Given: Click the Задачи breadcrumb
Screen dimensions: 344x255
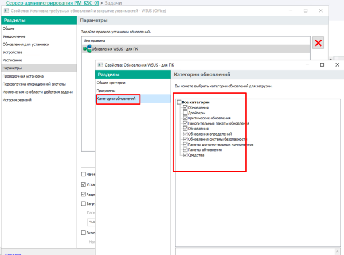Looking at the screenshot, I should (x=113, y=3).
